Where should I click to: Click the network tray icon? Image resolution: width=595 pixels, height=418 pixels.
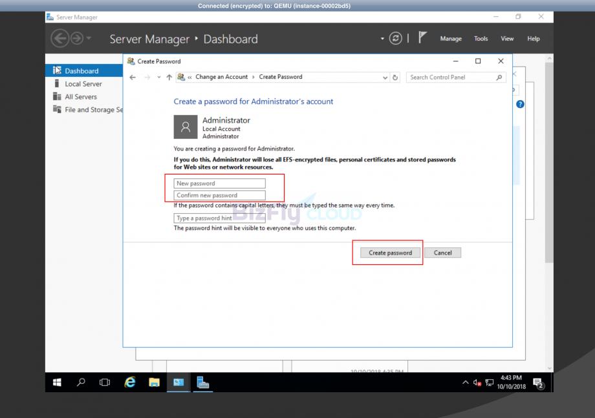point(490,382)
